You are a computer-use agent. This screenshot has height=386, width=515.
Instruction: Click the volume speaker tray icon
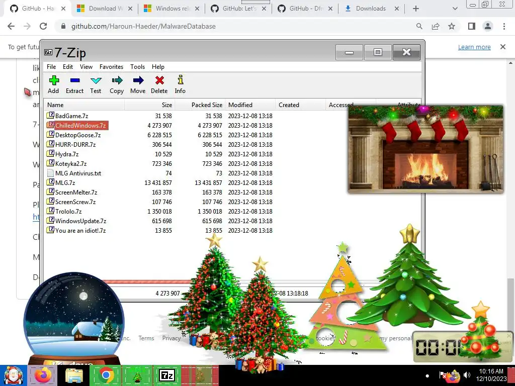[467, 375]
